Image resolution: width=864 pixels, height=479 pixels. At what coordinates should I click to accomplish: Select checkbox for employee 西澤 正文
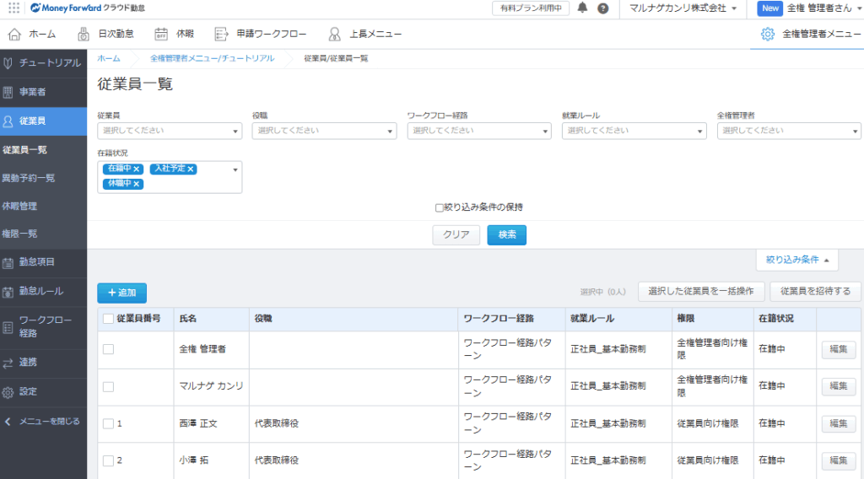(108, 423)
